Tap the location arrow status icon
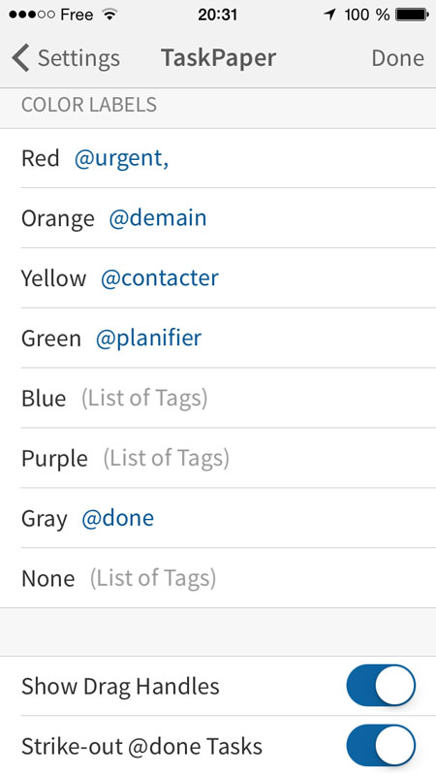Image resolution: width=436 pixels, height=775 pixels. (x=329, y=15)
